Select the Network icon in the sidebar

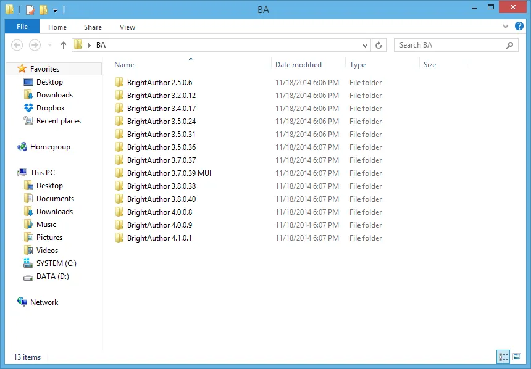pyautogui.click(x=22, y=302)
